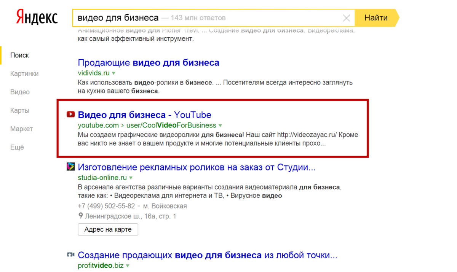Click the studia-online.ru favicon icon
457x272 pixels.
[x=70, y=167]
